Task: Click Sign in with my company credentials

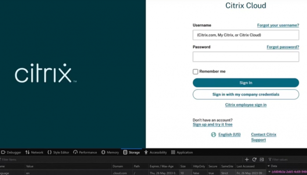Action: pyautogui.click(x=246, y=94)
